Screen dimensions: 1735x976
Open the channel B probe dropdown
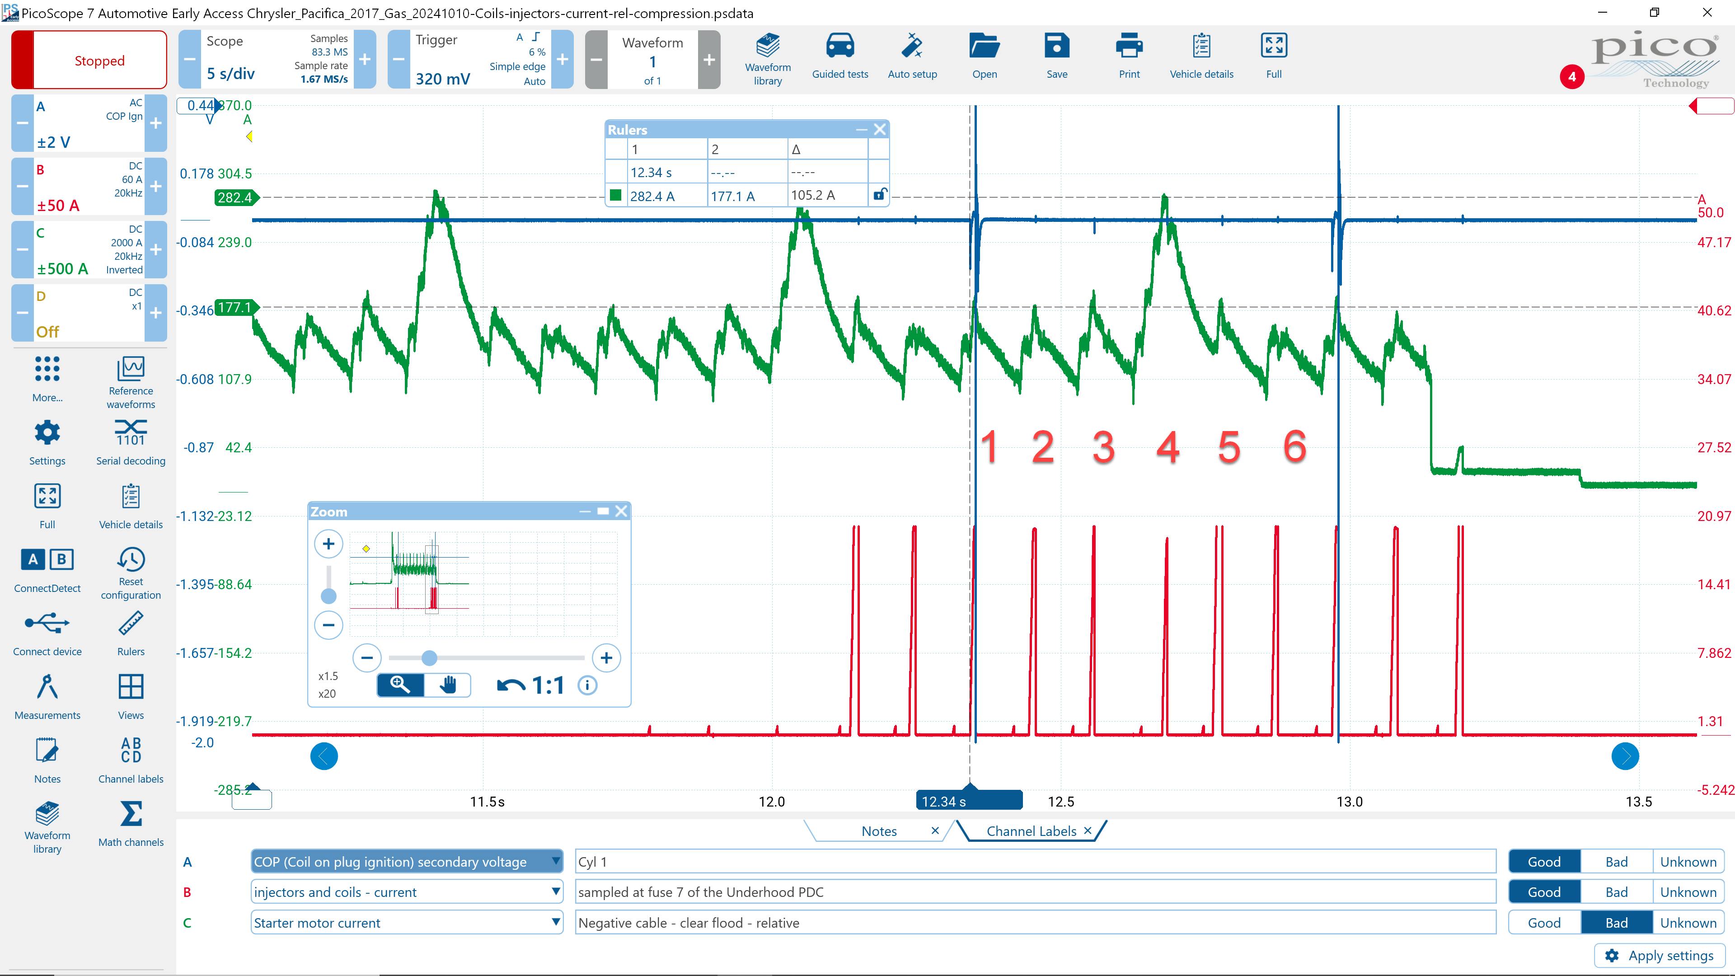[554, 891]
